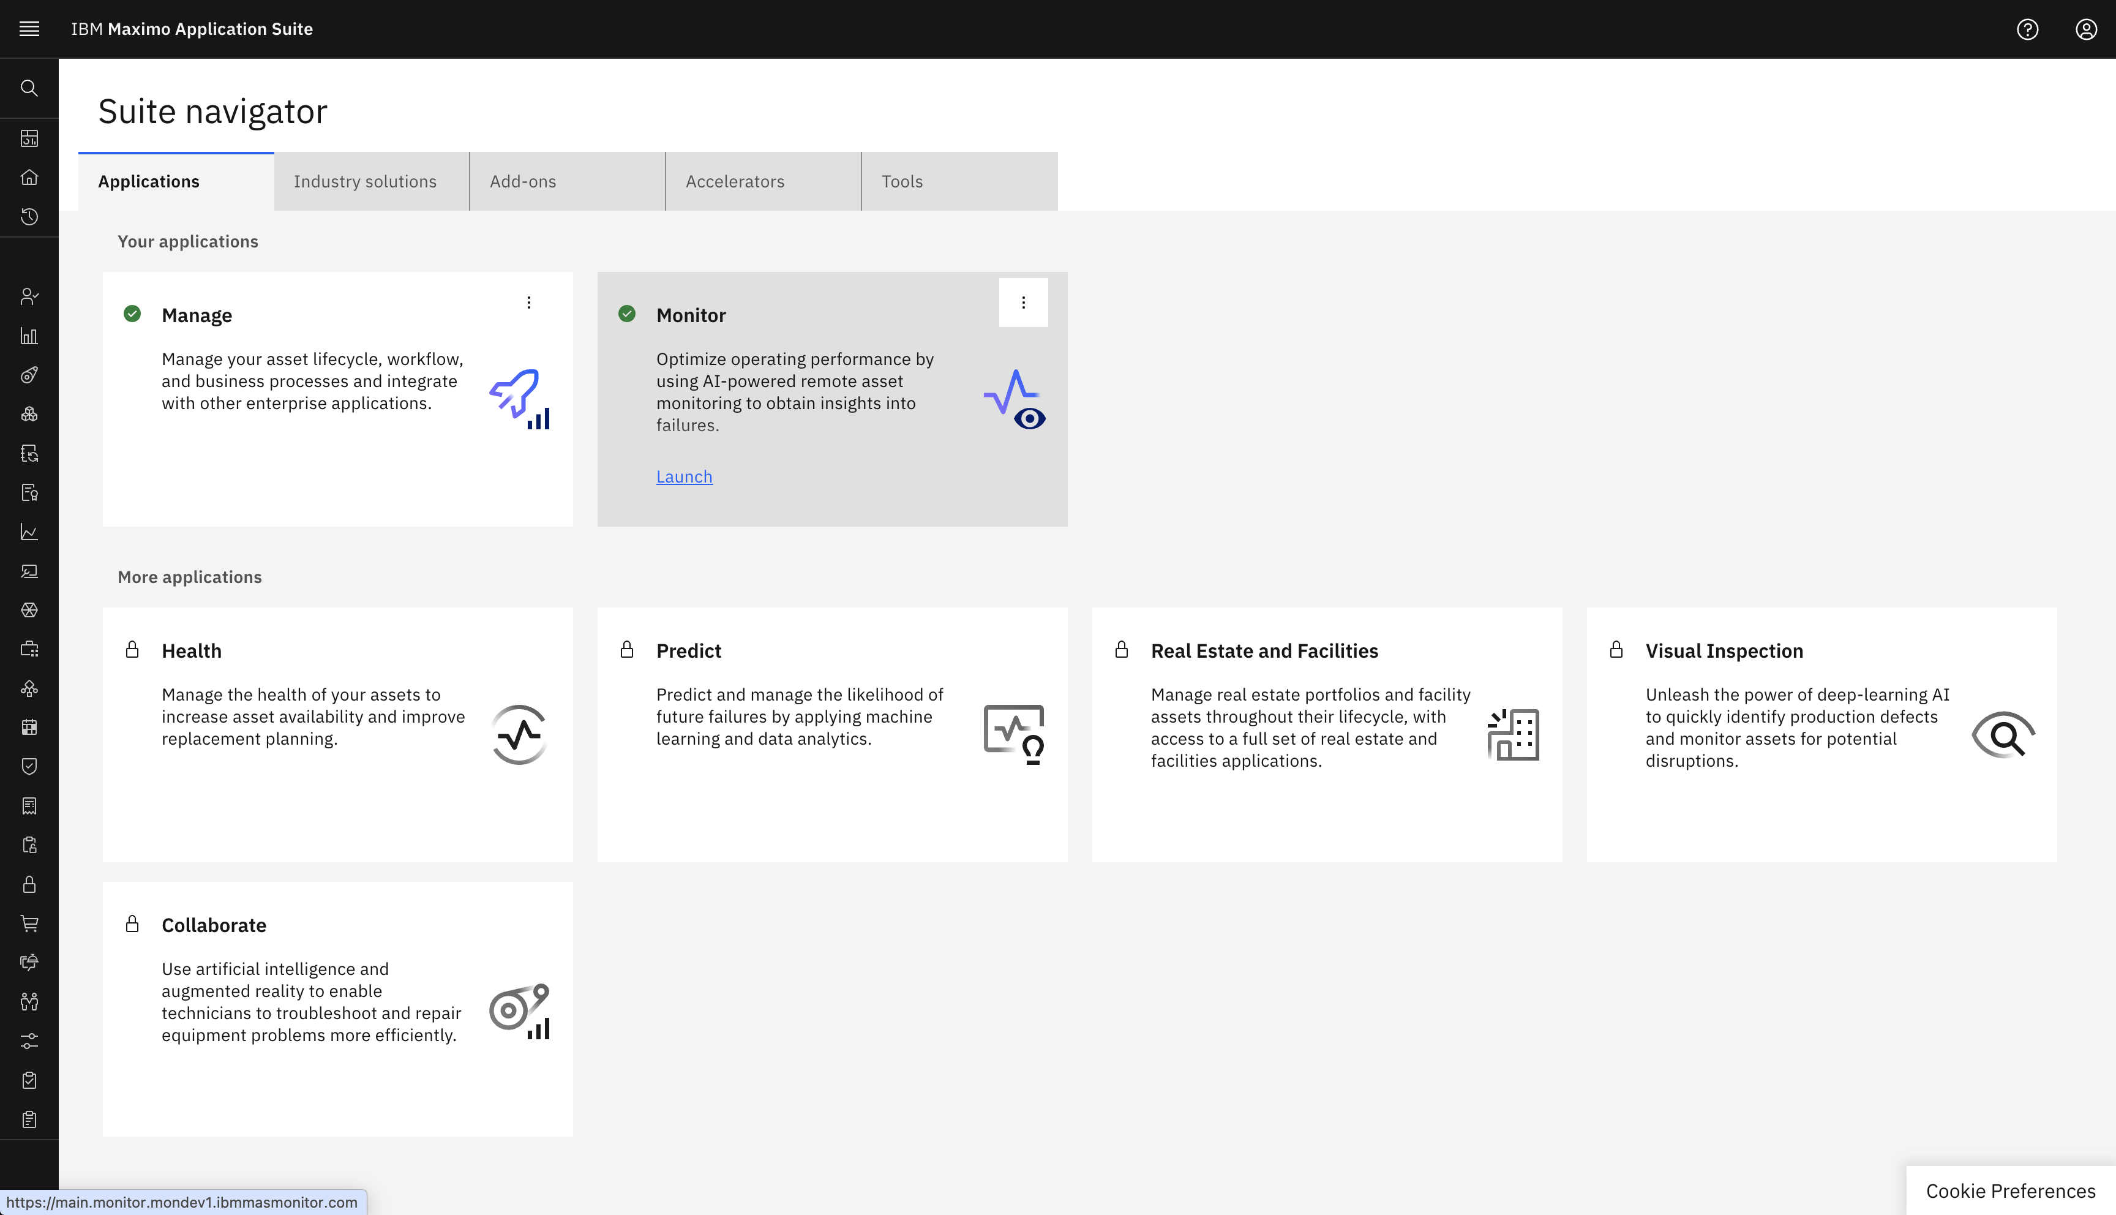Click the workflow diamond sidebar icon
Viewport: 2116px width, 1215px height.
tap(29, 688)
